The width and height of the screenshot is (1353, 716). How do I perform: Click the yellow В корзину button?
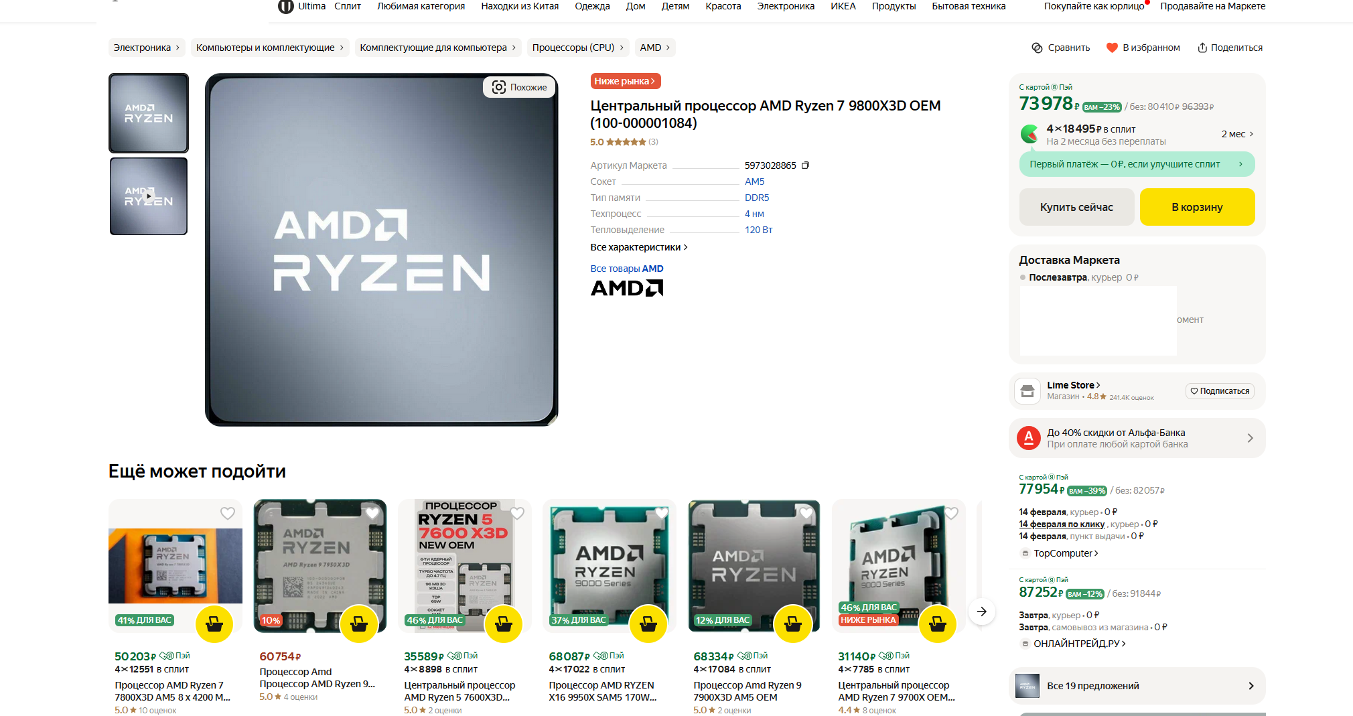click(x=1197, y=207)
